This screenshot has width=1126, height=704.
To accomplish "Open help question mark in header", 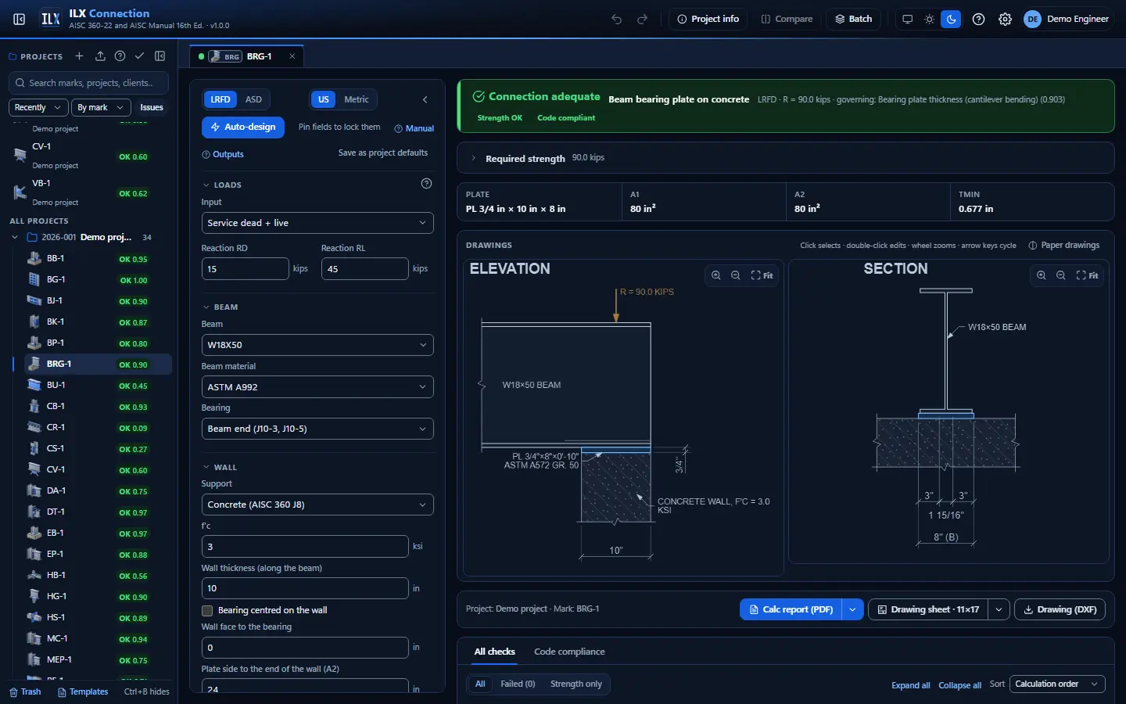I will click(978, 19).
